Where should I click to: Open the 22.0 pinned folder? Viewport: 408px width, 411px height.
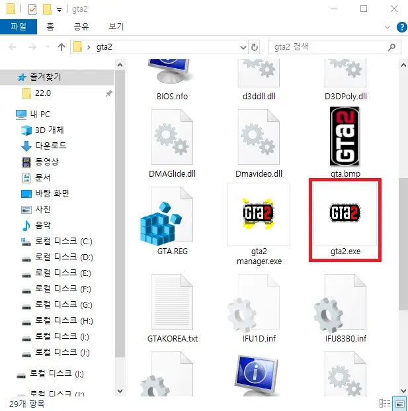tap(43, 93)
